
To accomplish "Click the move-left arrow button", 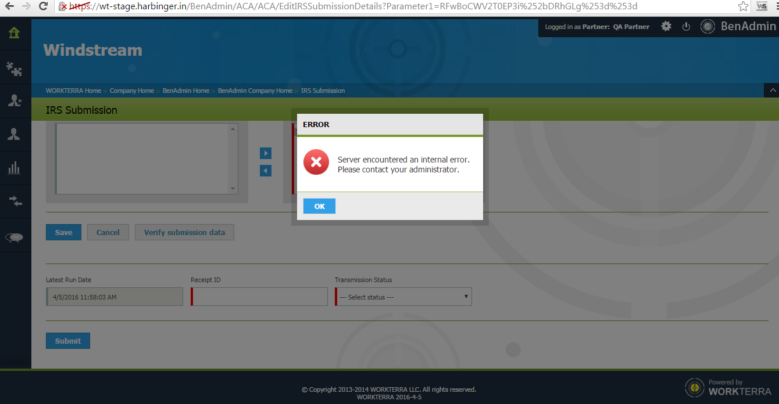I will coord(266,171).
